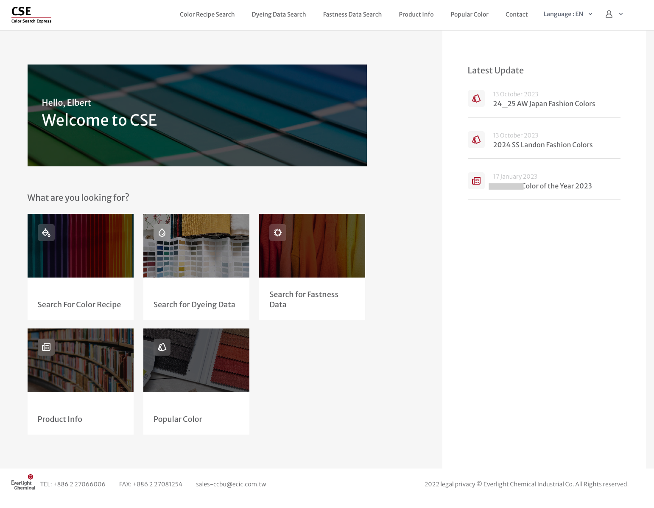Click the sales-ccbu@ecic.com.tw email link
The height and width of the screenshot is (508, 654).
(231, 484)
